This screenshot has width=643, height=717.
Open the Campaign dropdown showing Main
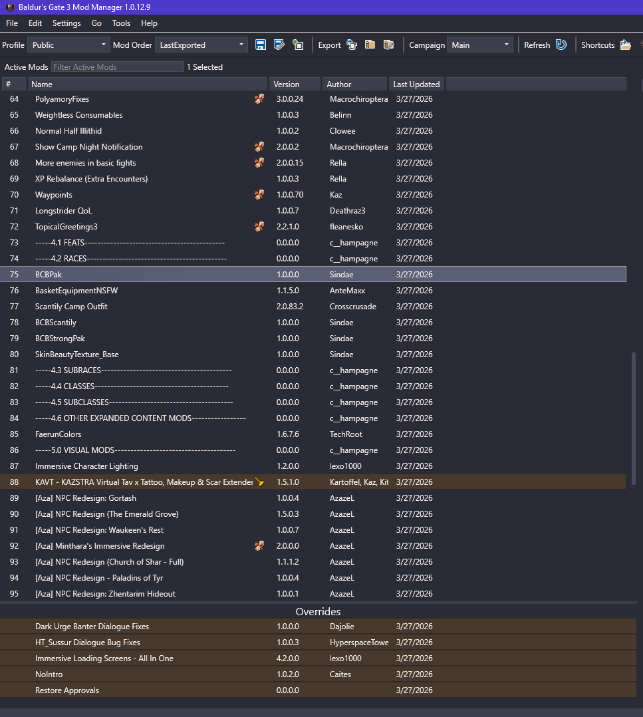point(480,45)
